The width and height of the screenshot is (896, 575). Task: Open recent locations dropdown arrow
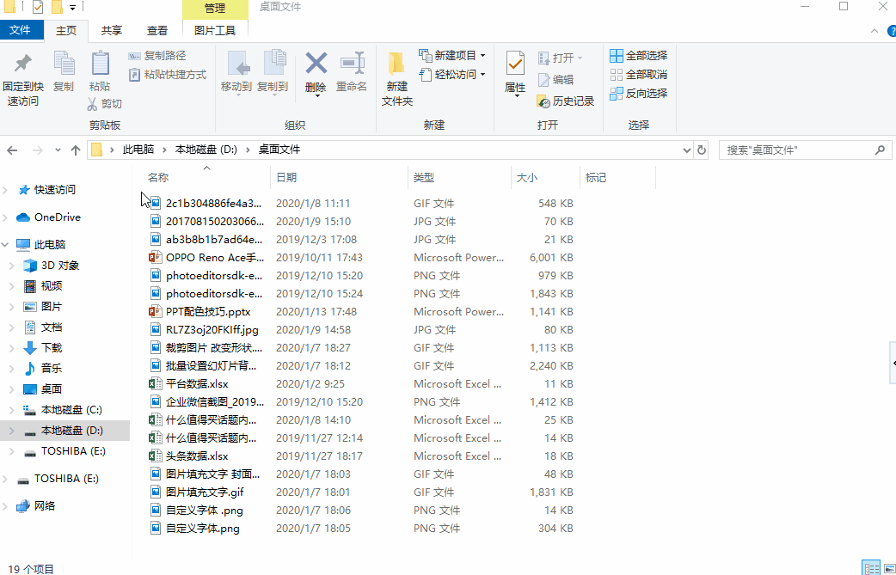click(x=58, y=150)
